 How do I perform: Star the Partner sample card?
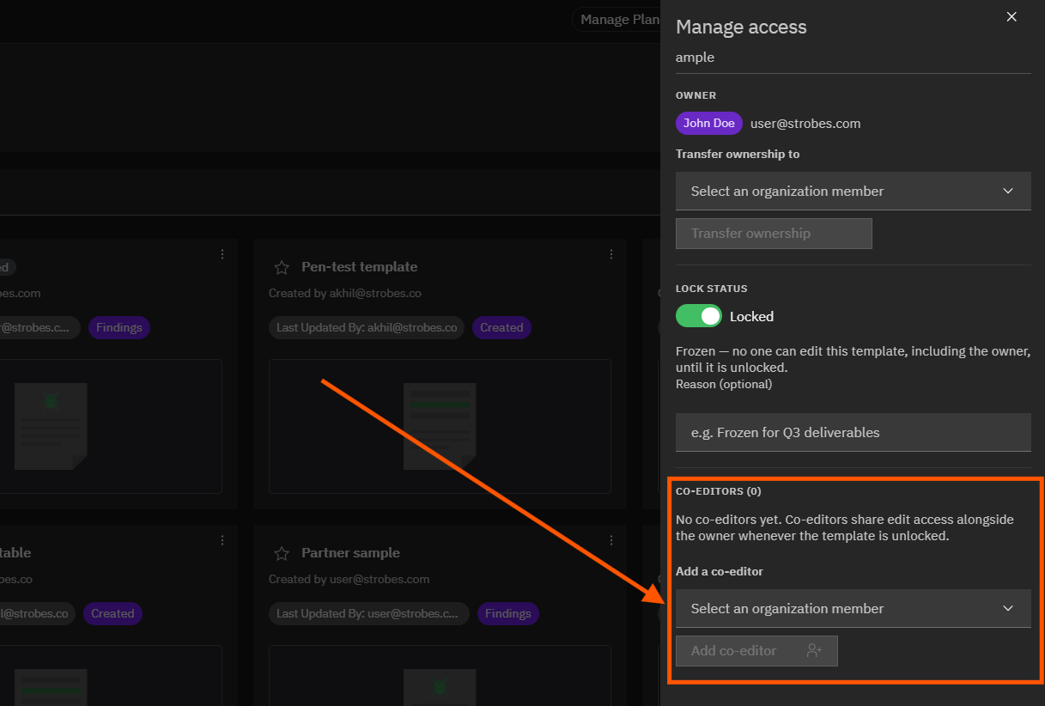coord(281,553)
